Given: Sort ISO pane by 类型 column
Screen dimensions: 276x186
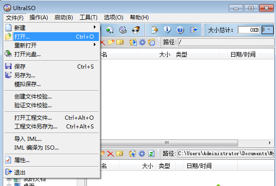Looking at the screenshot, I should [x=196, y=55].
